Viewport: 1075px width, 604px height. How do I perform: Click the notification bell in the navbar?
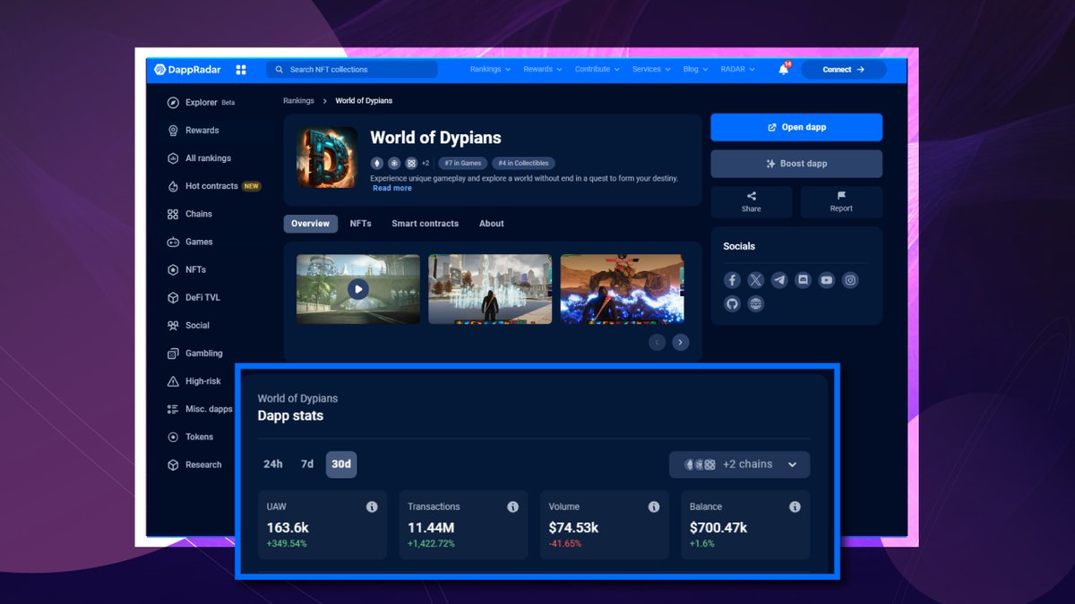coord(781,69)
